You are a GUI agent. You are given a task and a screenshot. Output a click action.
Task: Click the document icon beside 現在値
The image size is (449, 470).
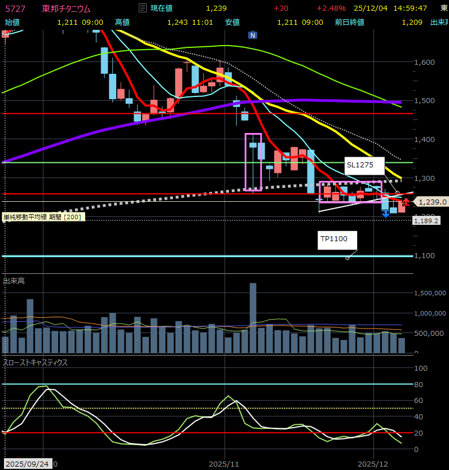[x=142, y=8]
